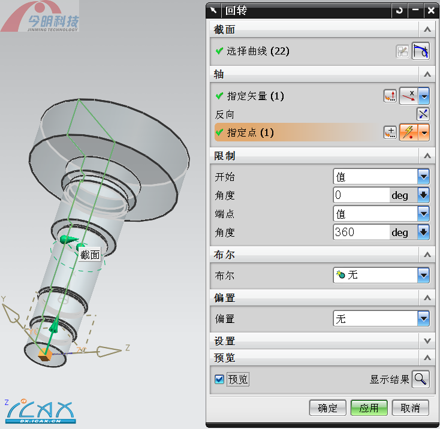Click the start angle field showing 0
Image resolution: width=440 pixels, height=429 pixels.
pos(361,195)
